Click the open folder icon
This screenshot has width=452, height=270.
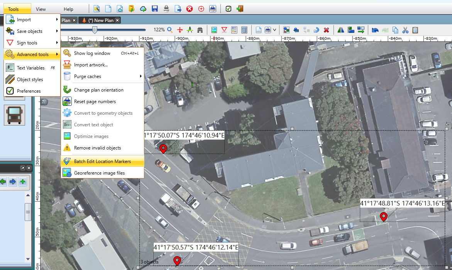click(x=132, y=9)
